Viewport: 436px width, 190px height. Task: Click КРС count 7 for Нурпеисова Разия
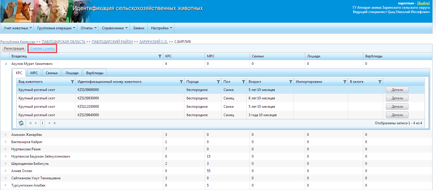pos(166,149)
